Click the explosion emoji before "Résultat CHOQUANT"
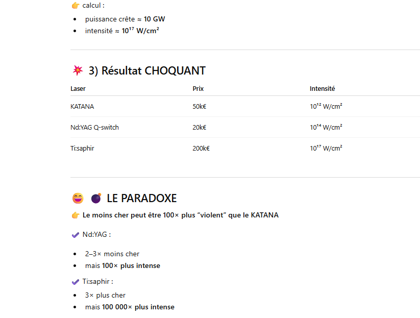The image size is (420, 318). pos(78,70)
